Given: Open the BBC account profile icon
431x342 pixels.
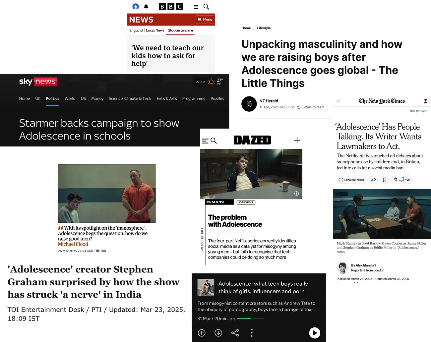Looking at the screenshot, I should 136,7.
